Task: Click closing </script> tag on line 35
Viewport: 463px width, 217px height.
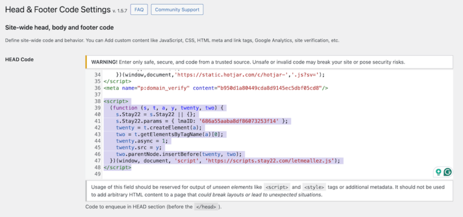Action: tap(117, 81)
